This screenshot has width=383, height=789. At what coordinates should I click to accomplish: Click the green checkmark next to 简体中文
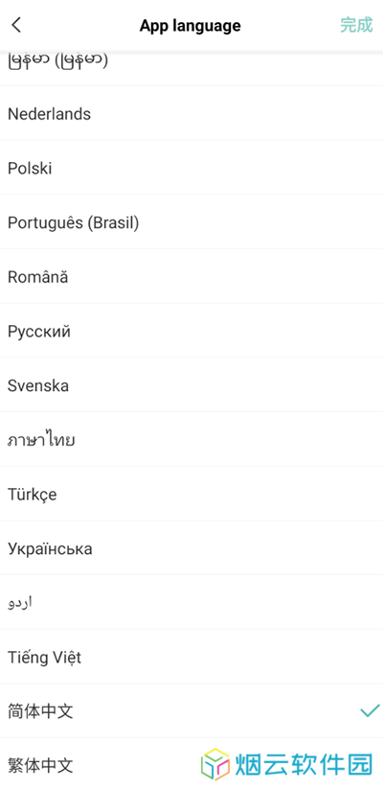click(x=370, y=710)
